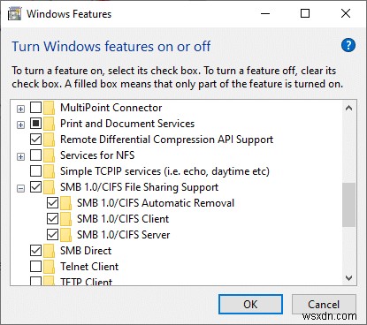Select the SMB 1.0/CIFS Server label
The width and height of the screenshot is (367, 325).
click(x=124, y=235)
